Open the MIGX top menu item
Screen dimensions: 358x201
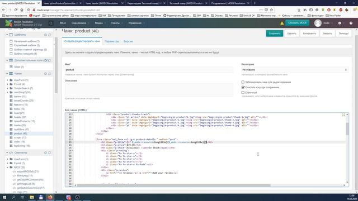63,23
